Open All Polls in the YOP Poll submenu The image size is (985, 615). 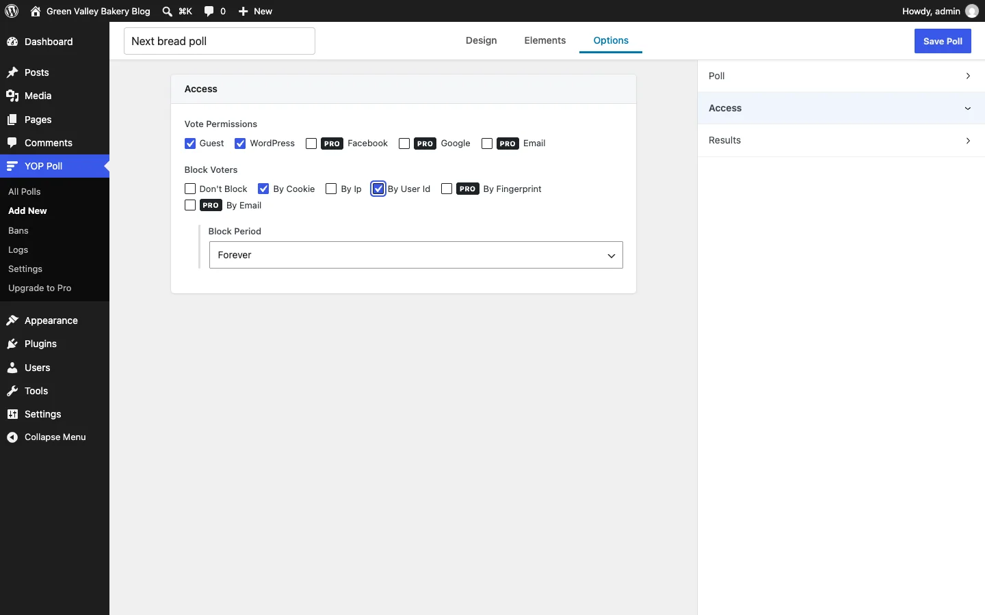coord(25,191)
